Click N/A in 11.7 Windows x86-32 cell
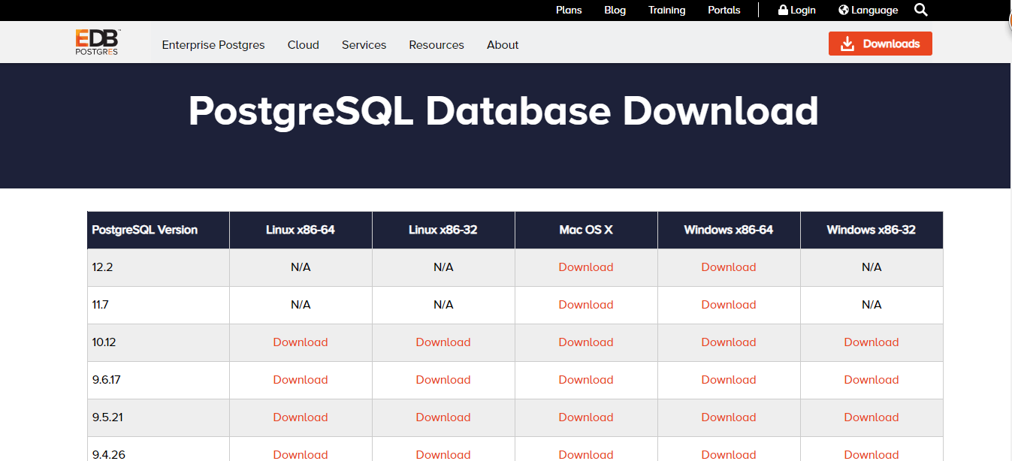 [872, 305]
